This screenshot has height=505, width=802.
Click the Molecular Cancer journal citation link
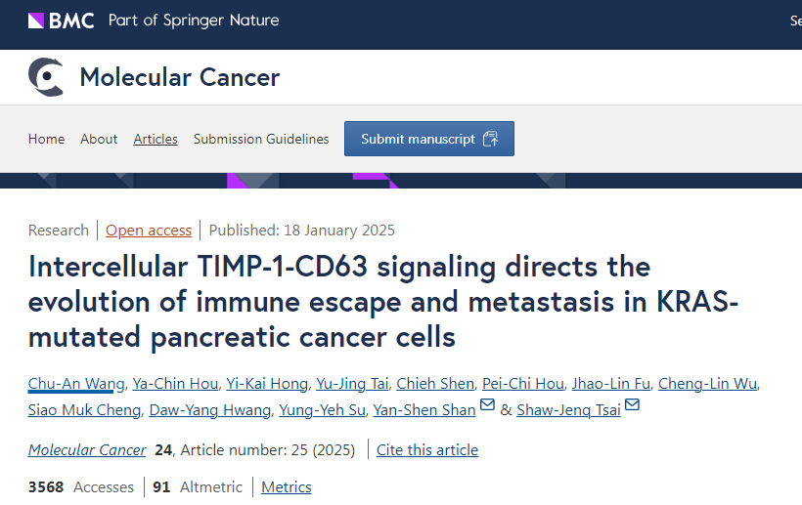point(87,449)
